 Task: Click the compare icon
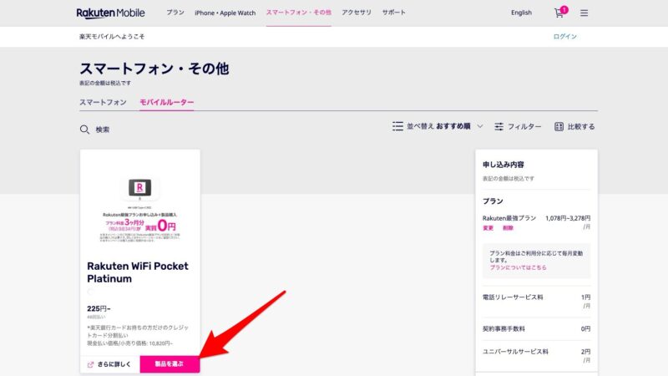click(x=559, y=127)
